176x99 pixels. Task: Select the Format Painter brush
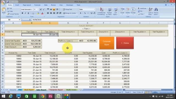tap(8, 14)
